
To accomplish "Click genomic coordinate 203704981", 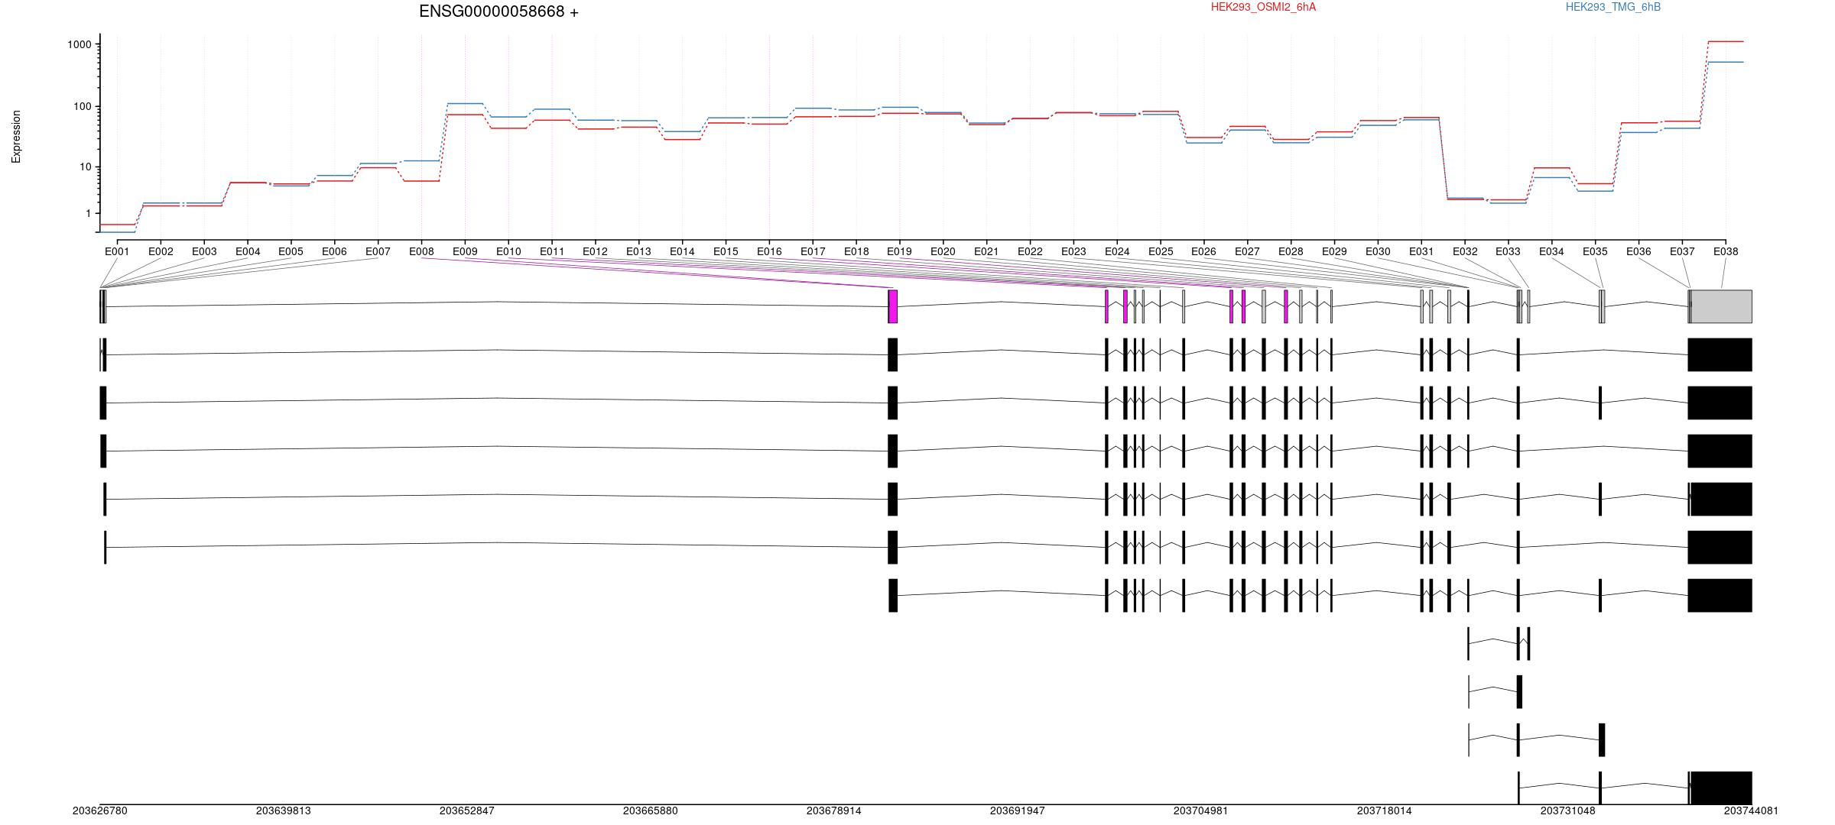I will [x=1201, y=811].
